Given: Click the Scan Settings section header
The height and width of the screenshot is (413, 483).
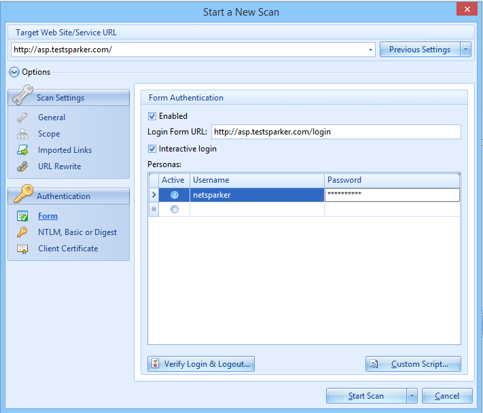Looking at the screenshot, I should click(69, 98).
